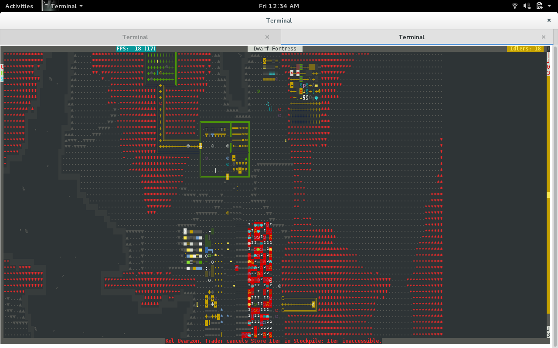This screenshot has width=558, height=348.
Task: Expand the system menu arrow
Action: [548, 6]
